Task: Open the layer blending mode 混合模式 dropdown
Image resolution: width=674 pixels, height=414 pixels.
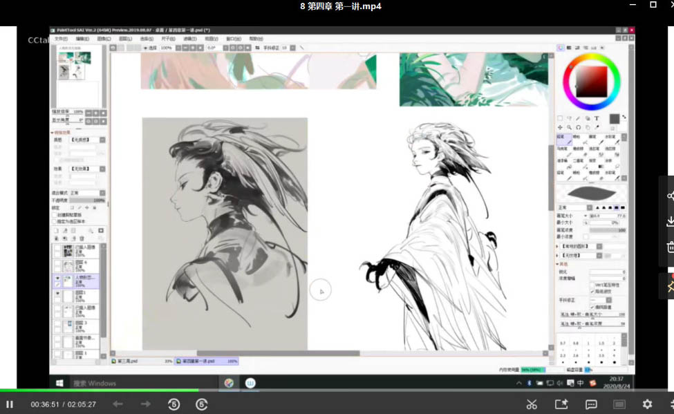Action: click(87, 193)
